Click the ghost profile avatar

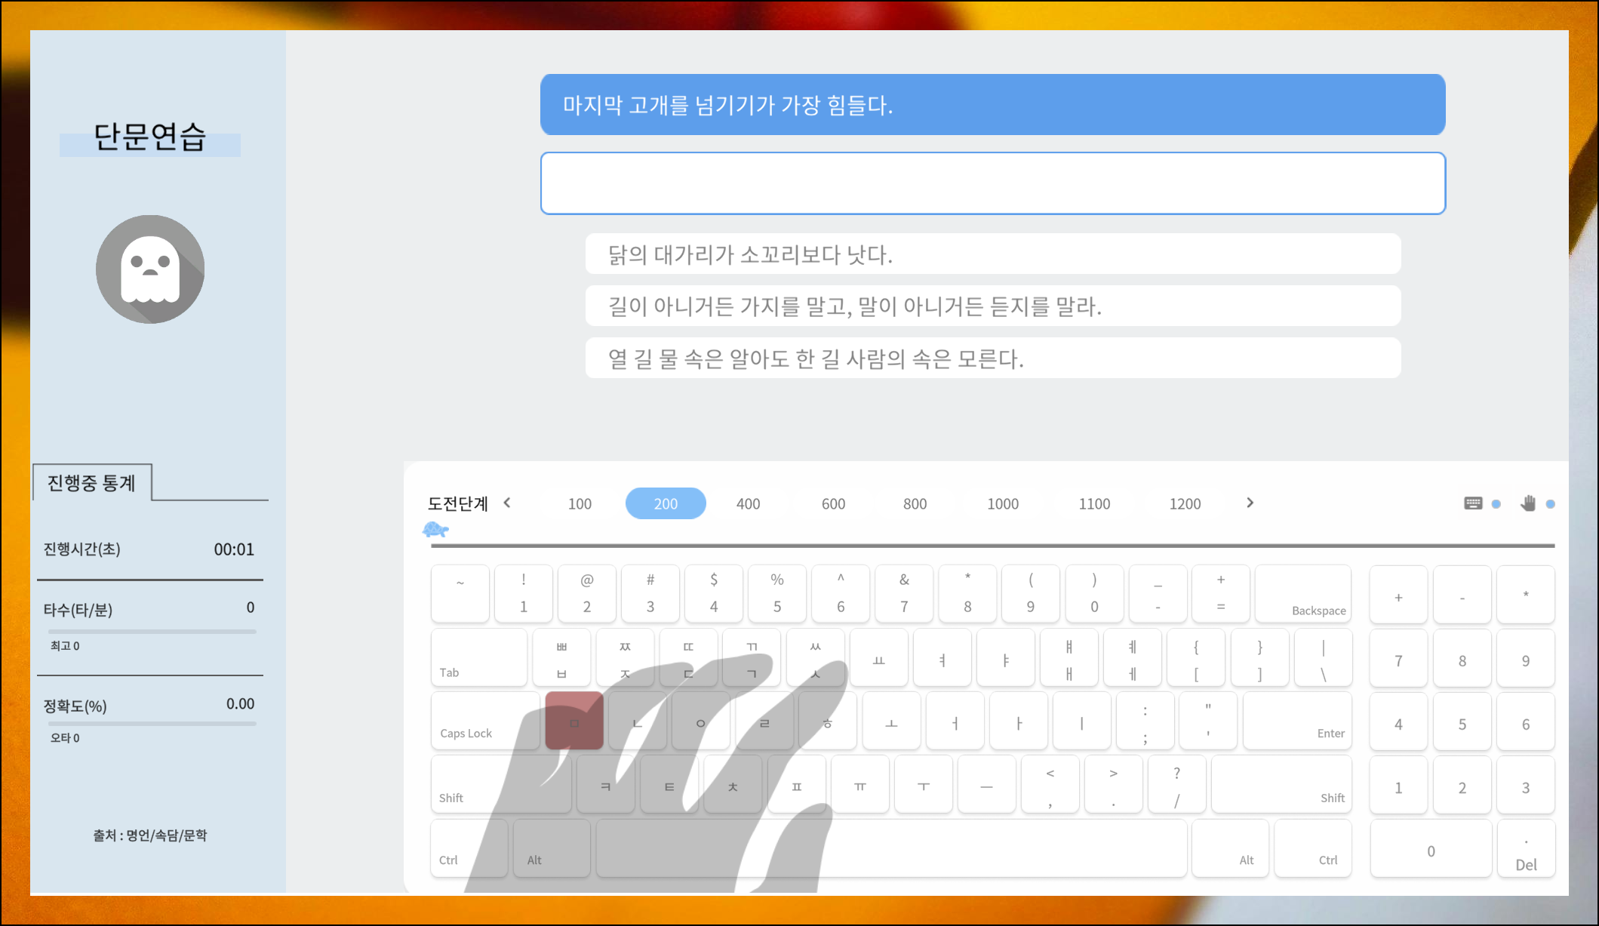pos(150,269)
